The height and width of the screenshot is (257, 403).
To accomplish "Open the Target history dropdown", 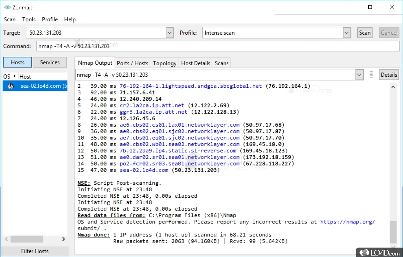I will [169, 32].
